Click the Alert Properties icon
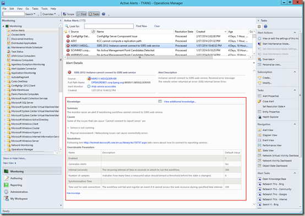Viewport: 305px width, 216px height. click(259, 96)
